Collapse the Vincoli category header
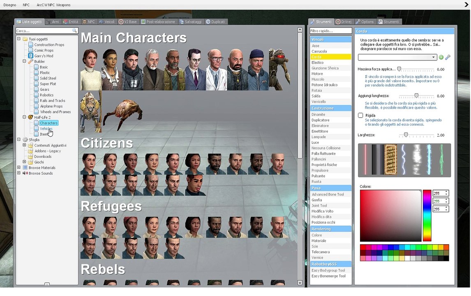 tap(330, 39)
